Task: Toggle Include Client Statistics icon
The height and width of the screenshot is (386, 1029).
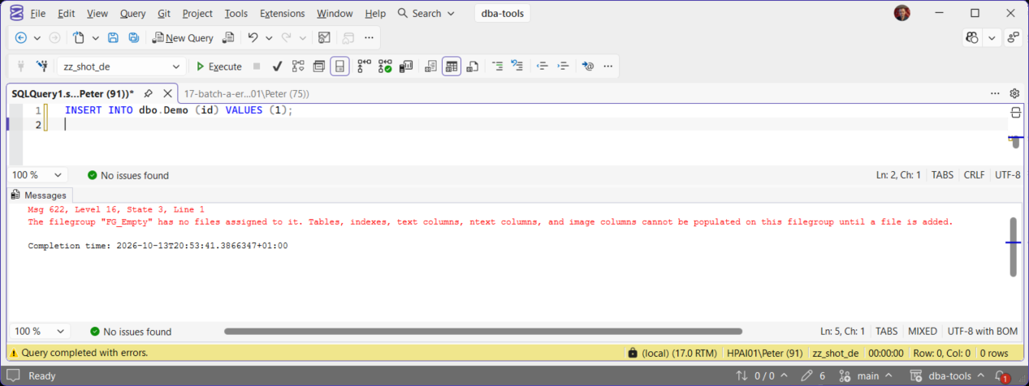Action: 406,66
